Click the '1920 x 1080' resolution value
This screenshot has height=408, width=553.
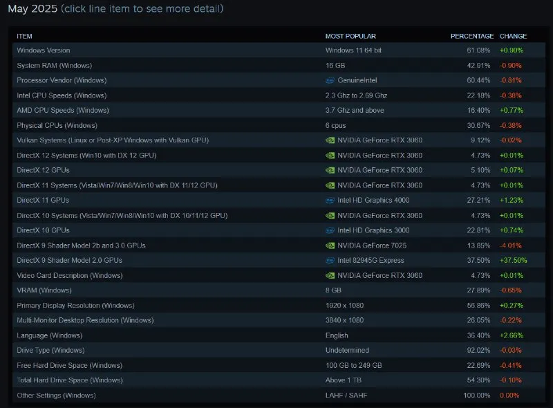[x=344, y=305]
